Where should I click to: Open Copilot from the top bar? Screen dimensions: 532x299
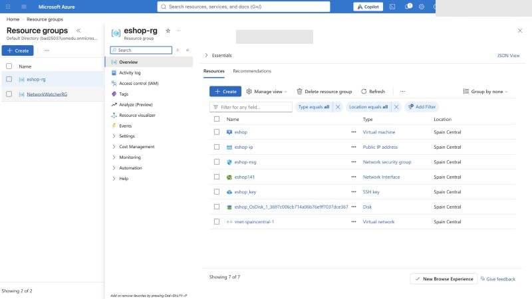click(368, 7)
